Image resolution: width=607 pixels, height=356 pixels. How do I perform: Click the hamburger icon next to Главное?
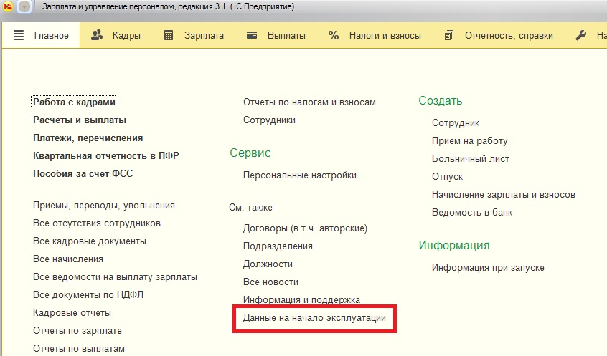point(19,35)
